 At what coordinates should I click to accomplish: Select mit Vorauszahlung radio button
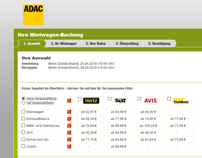coord(23,103)
